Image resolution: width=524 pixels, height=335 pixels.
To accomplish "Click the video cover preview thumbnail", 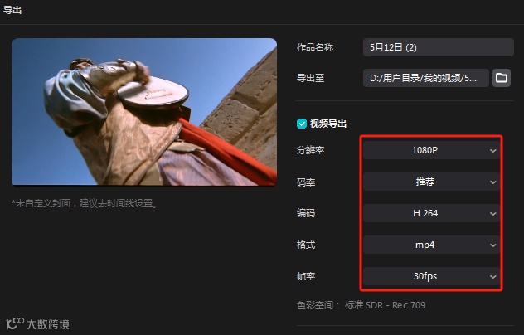I will pos(144,112).
